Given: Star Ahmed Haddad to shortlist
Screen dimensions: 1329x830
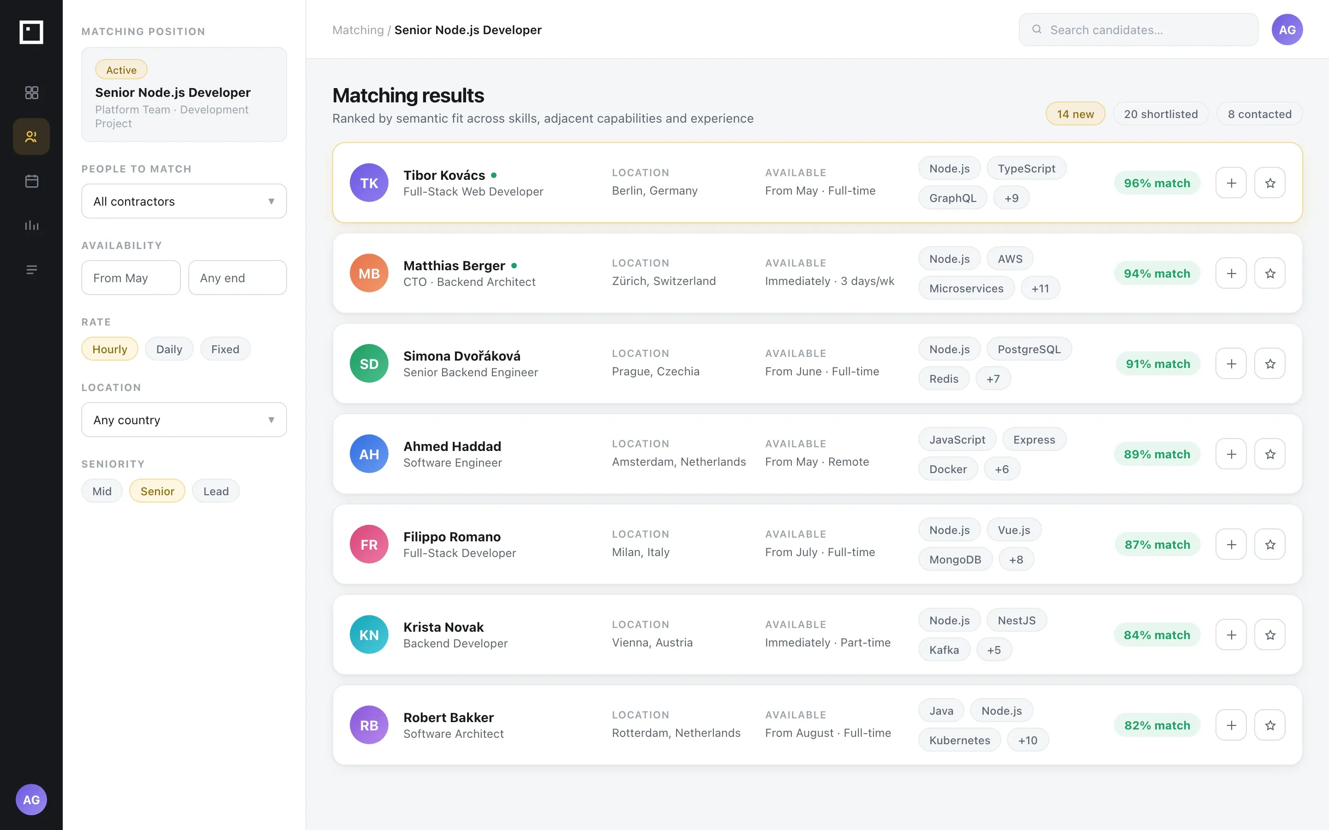Looking at the screenshot, I should tap(1269, 454).
